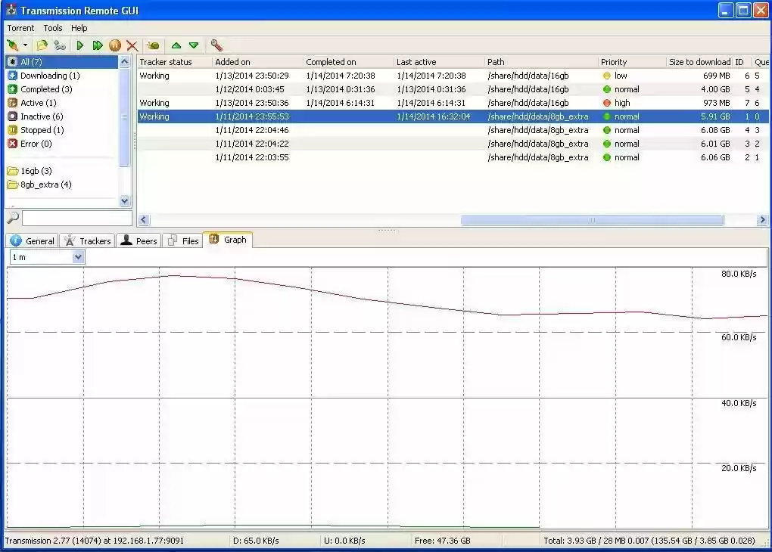772x552 pixels.
Task: Select the 8gb_extra (4) folder filter
Action: click(x=61, y=185)
